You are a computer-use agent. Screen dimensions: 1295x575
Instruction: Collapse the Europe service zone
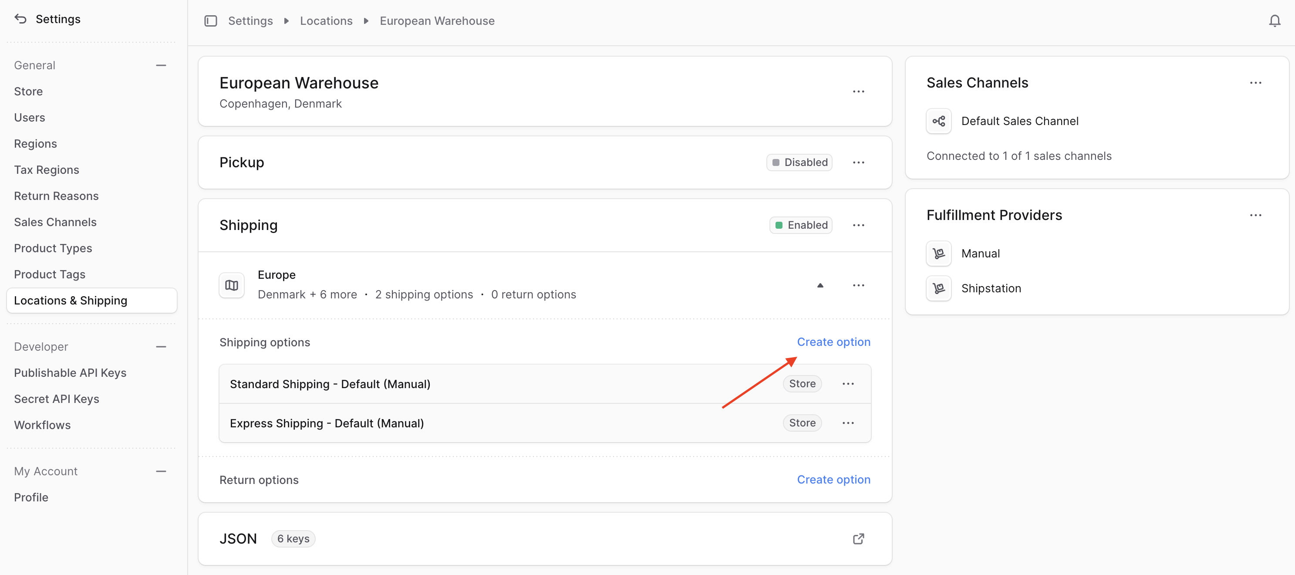[820, 285]
